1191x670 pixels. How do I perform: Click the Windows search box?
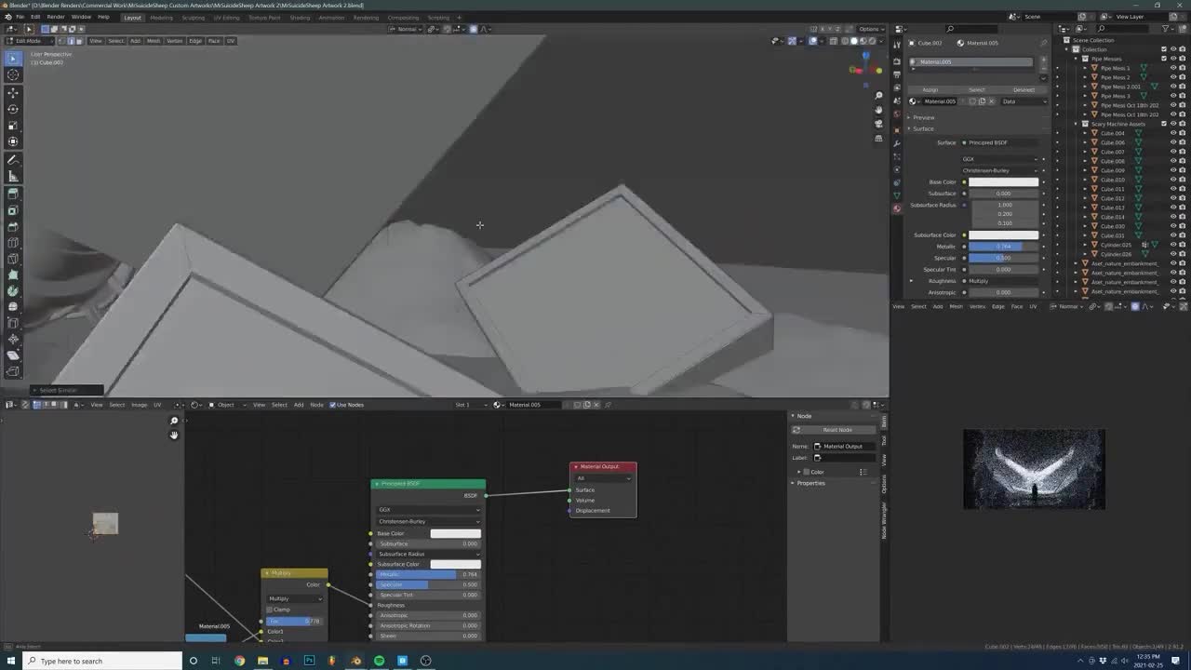(x=100, y=661)
